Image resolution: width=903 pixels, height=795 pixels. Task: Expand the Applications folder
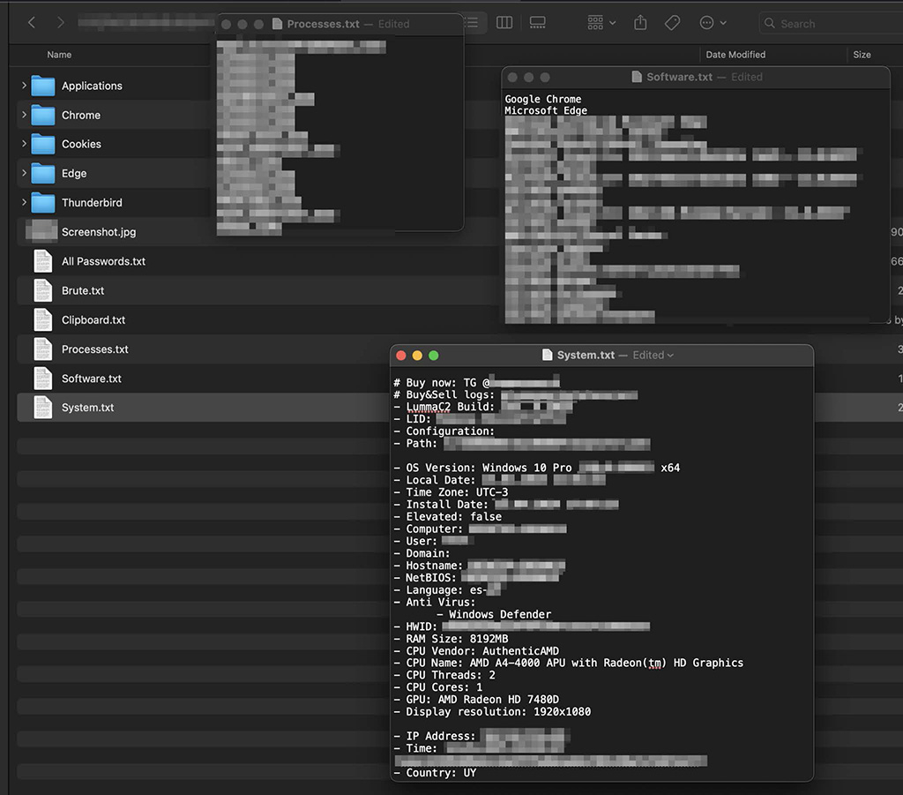click(x=24, y=86)
